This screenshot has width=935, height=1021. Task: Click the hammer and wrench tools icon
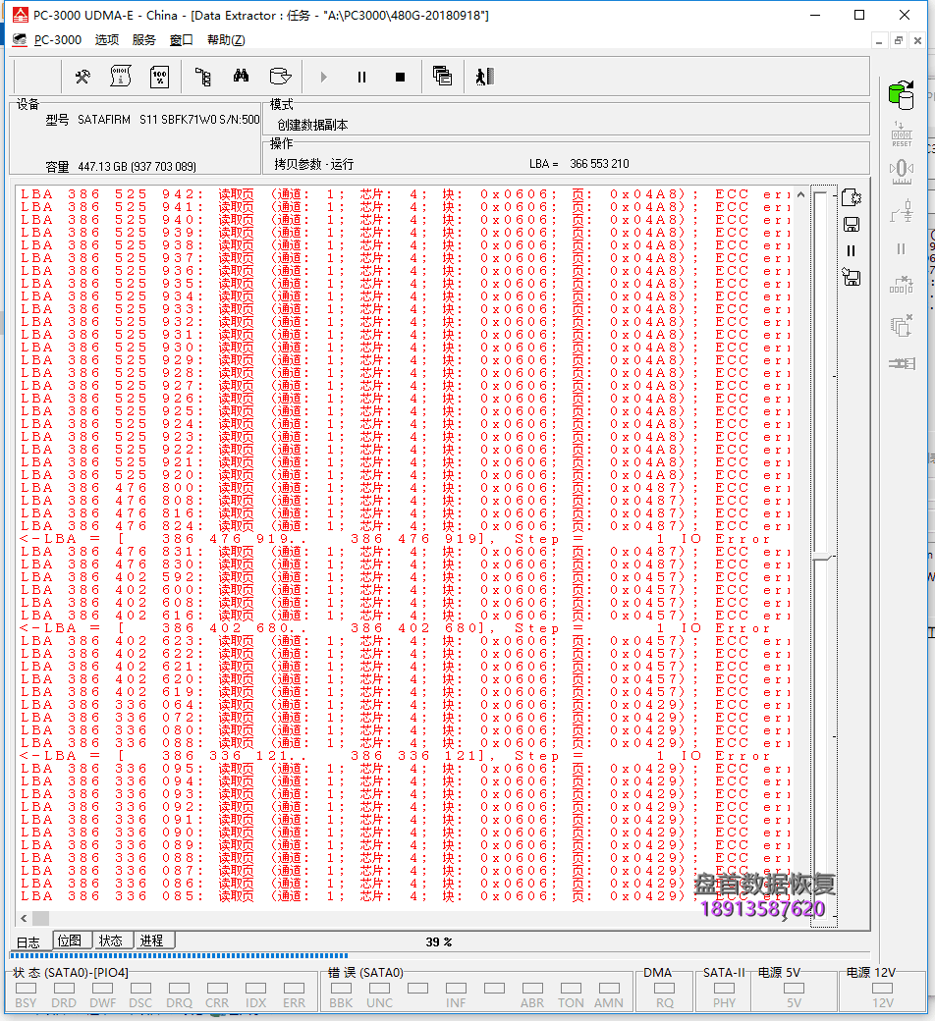[x=82, y=77]
